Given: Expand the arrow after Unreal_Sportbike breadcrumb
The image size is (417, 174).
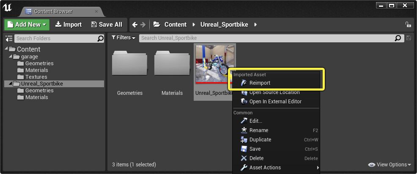Looking at the screenshot, I should point(255,25).
